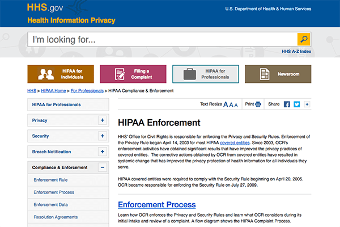Open more share options plus icon
This screenshot has width=340, height=227.
[307, 104]
